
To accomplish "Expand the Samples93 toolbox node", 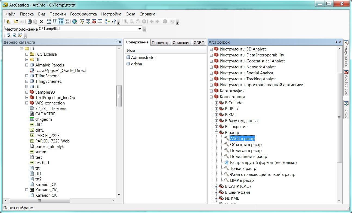I will (27, 92).
